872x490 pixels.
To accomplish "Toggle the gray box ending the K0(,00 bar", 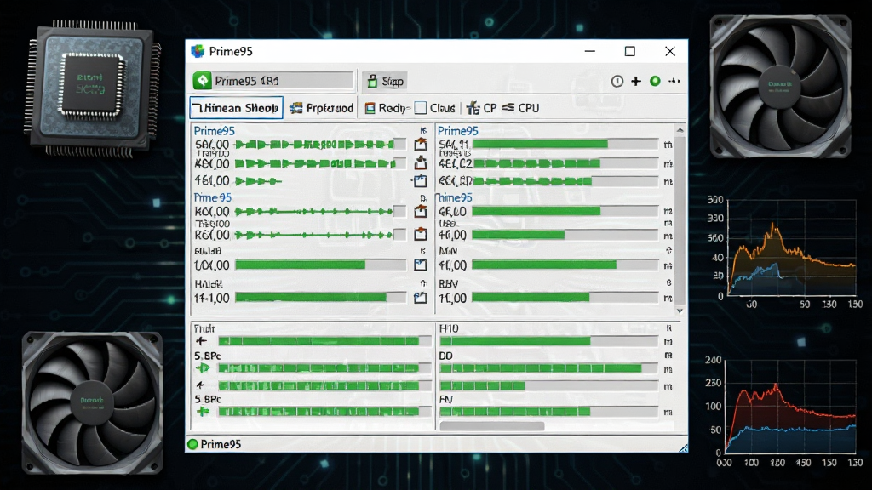I will click(x=400, y=211).
